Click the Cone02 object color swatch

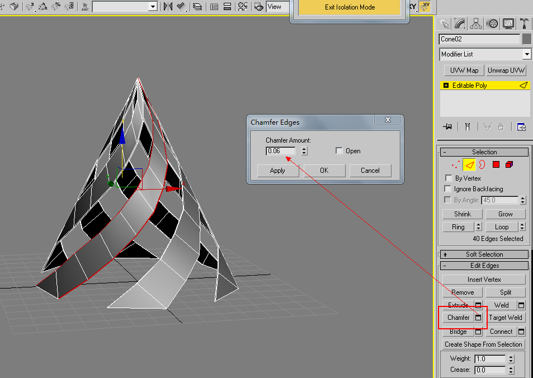[x=526, y=39]
